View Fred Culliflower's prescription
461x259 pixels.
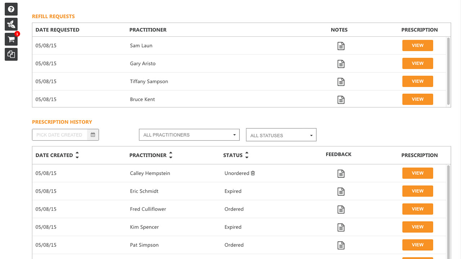[x=417, y=209]
